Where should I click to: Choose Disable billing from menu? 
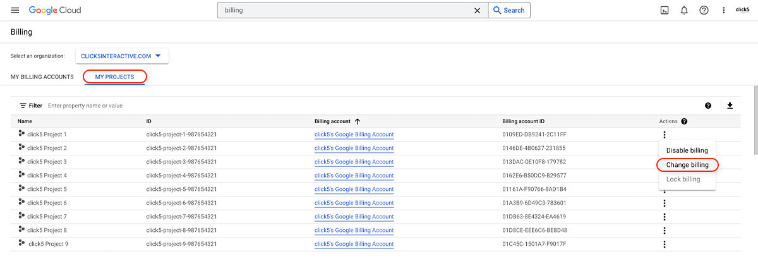[x=687, y=150]
